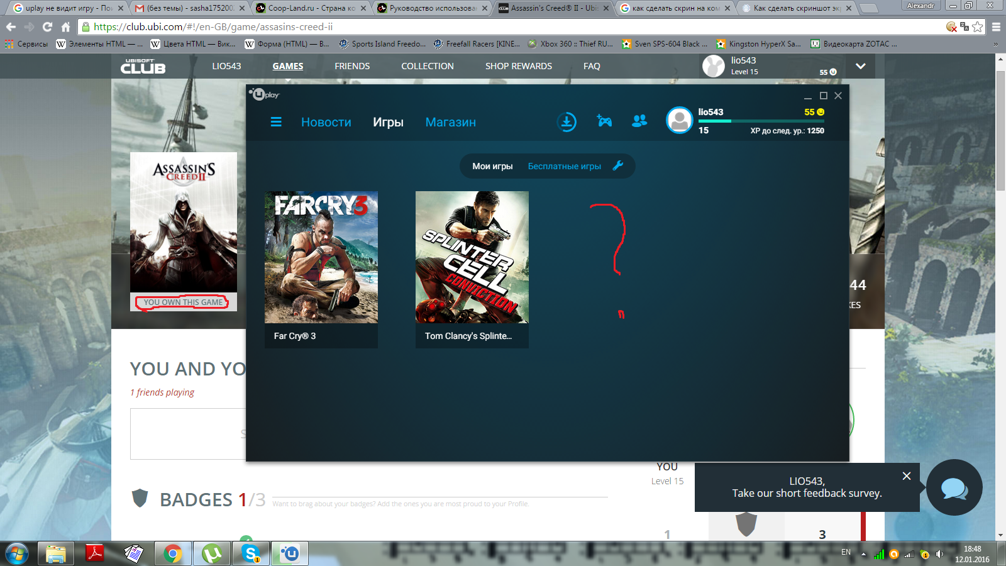This screenshot has height=566, width=1006.
Task: Open Uplay downloads icon
Action: point(567,121)
